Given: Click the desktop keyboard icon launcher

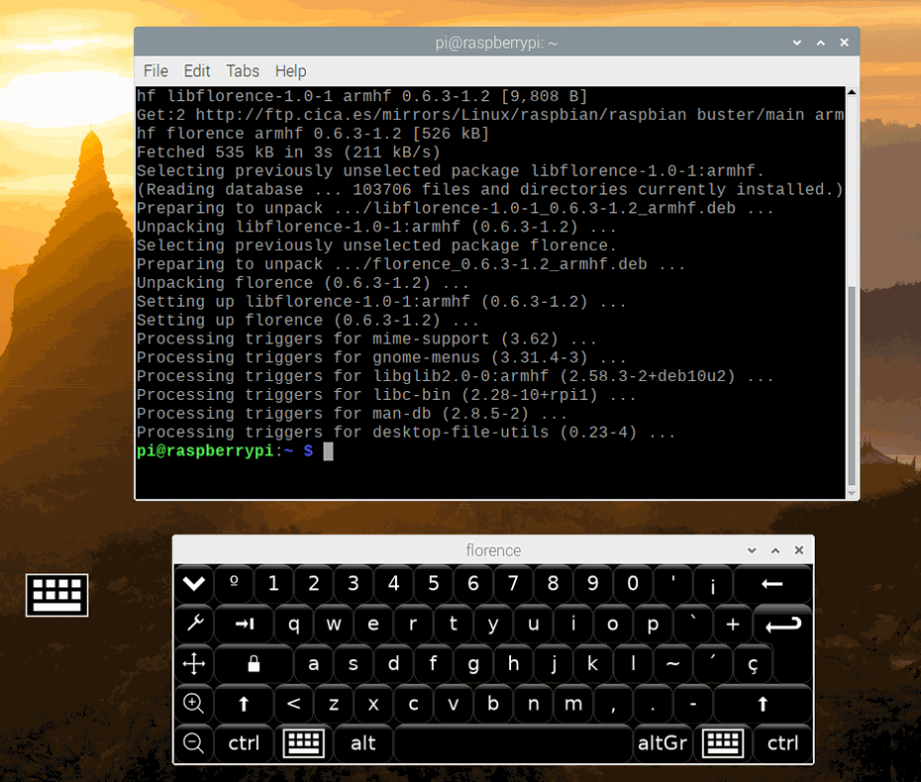Looking at the screenshot, I should pos(57,595).
